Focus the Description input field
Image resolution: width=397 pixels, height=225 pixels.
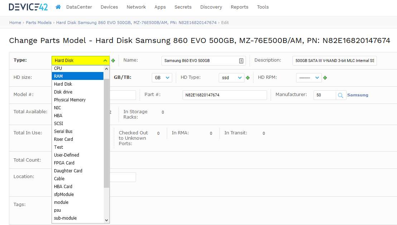point(334,61)
